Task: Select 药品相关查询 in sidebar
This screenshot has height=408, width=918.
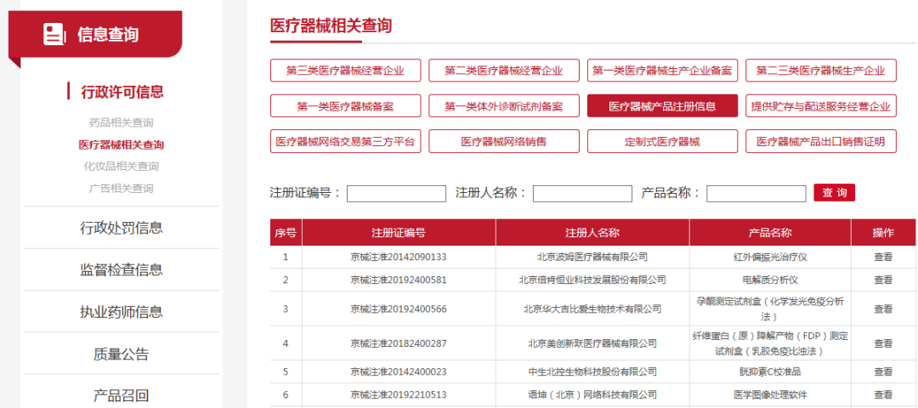Action: (x=122, y=122)
